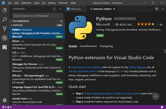Install Debugger for Chrome extension
166x109 pixels.
(x=59, y=71)
